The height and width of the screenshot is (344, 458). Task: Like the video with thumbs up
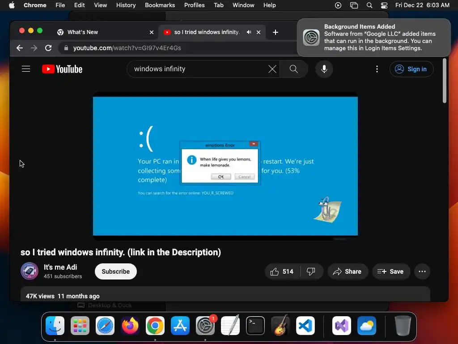(275, 271)
